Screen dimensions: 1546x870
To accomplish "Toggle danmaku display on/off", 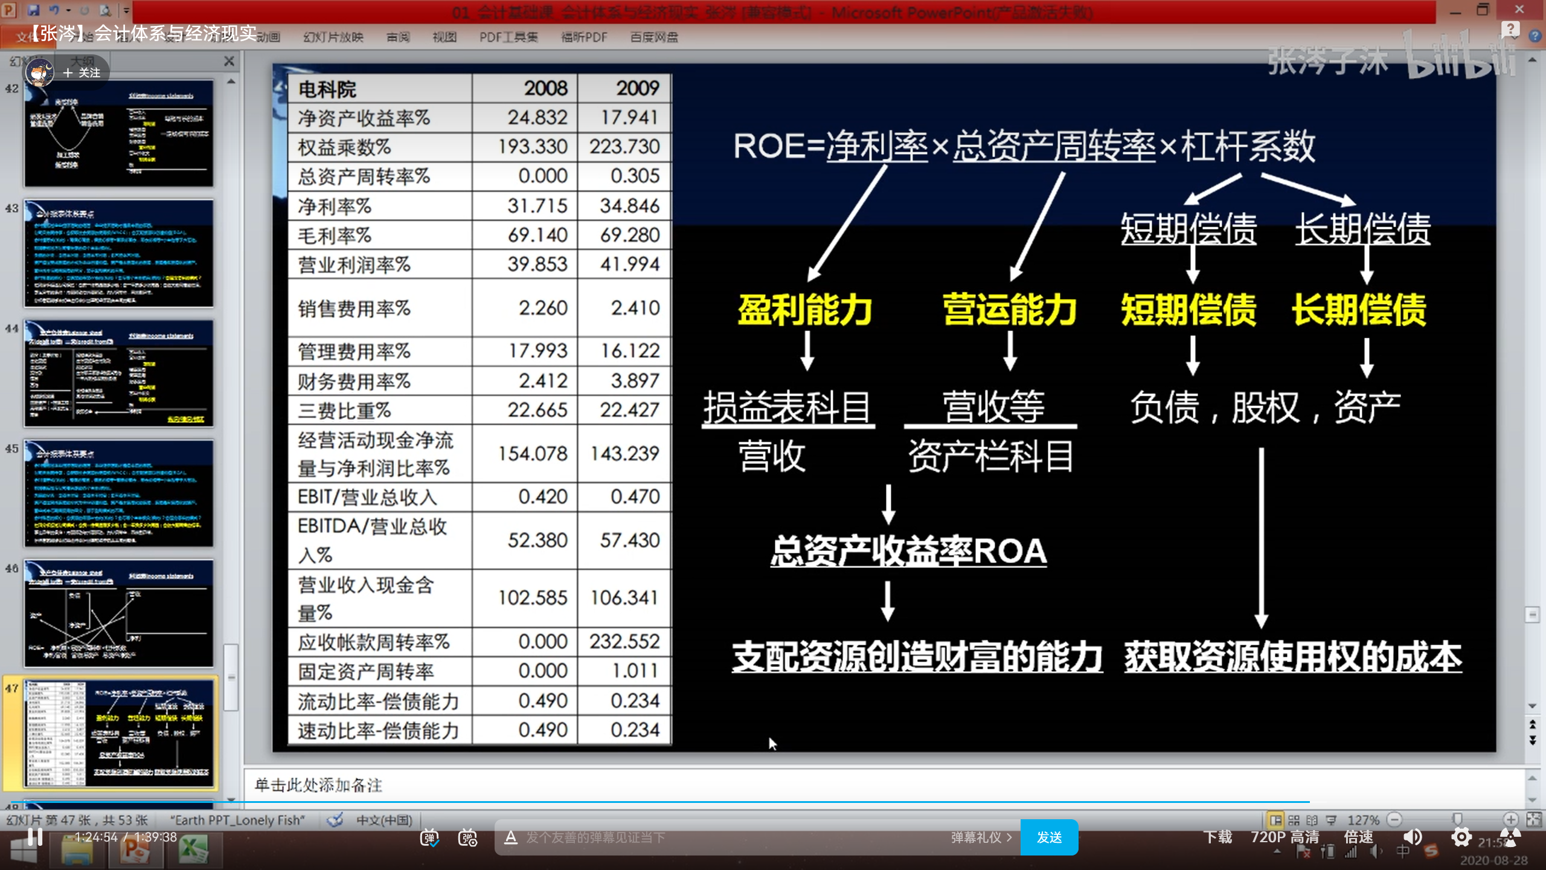I will pos(429,837).
